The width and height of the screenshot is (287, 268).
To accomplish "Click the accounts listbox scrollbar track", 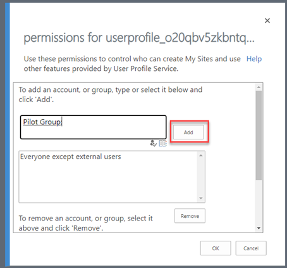I will (200, 177).
